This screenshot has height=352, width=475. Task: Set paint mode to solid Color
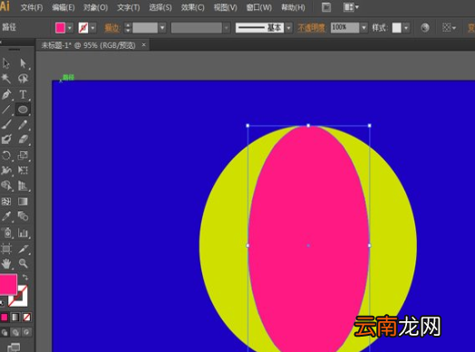coord(5,318)
